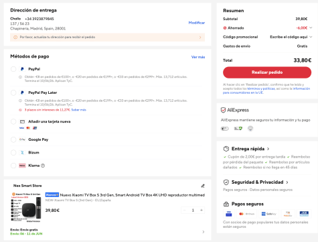Open Klarna help question mark icon
Screen dimensions: 318x242
(x=43, y=166)
